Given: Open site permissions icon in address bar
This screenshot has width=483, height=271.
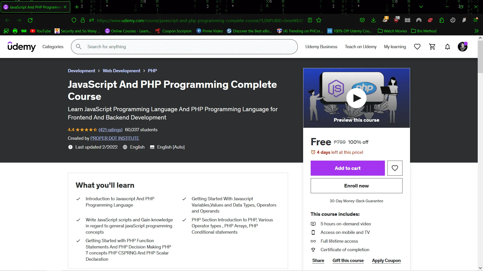Looking at the screenshot, I should pos(92,20).
